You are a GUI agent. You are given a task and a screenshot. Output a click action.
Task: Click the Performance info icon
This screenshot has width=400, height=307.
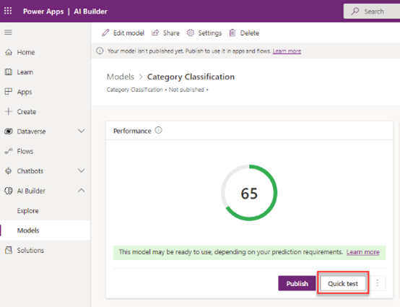[x=158, y=131]
